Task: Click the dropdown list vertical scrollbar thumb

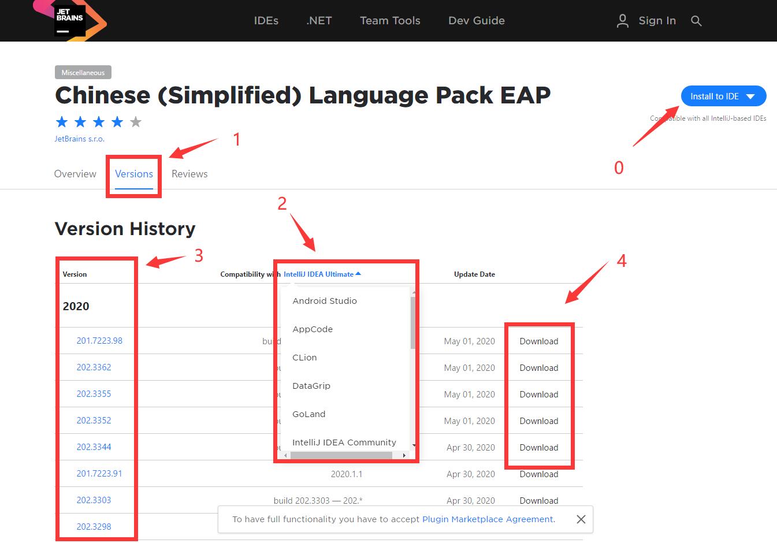Action: [x=412, y=322]
